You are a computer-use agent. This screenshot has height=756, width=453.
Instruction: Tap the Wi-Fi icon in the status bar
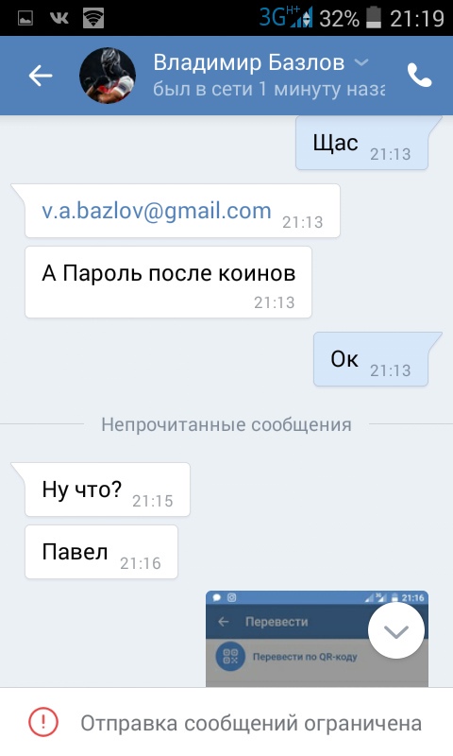point(93,18)
